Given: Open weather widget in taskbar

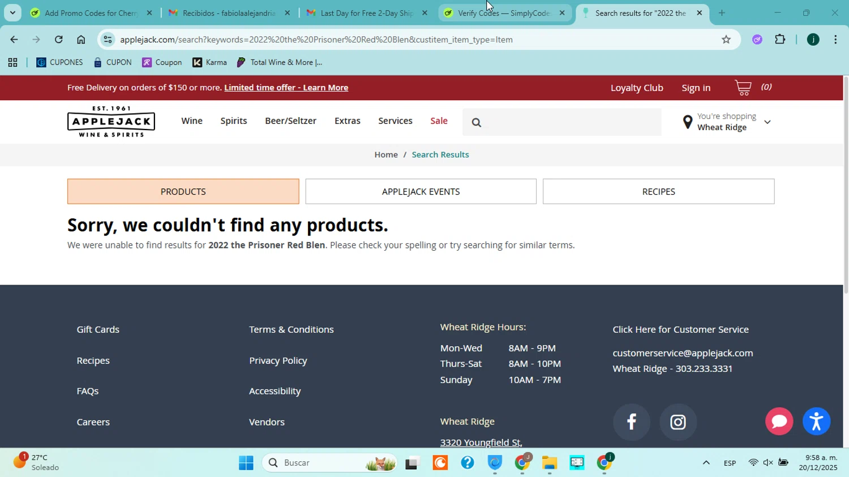Looking at the screenshot, I should click(37, 462).
